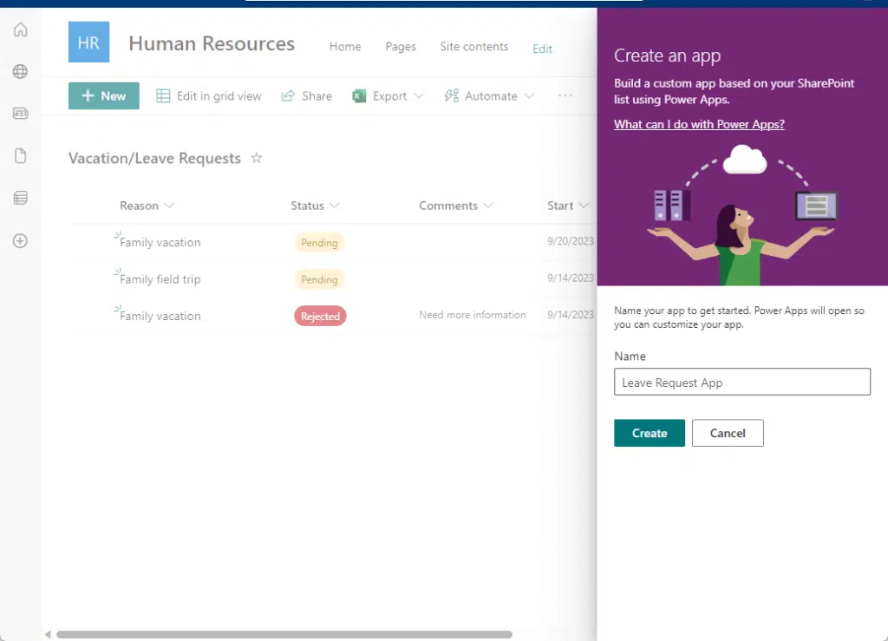Open What can I do with Power Apps link
888x641 pixels.
699,124
